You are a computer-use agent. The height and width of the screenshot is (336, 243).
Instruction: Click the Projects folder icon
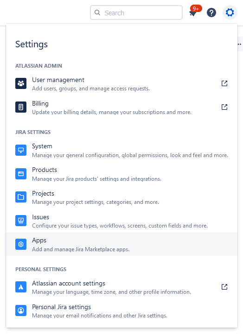(x=21, y=197)
